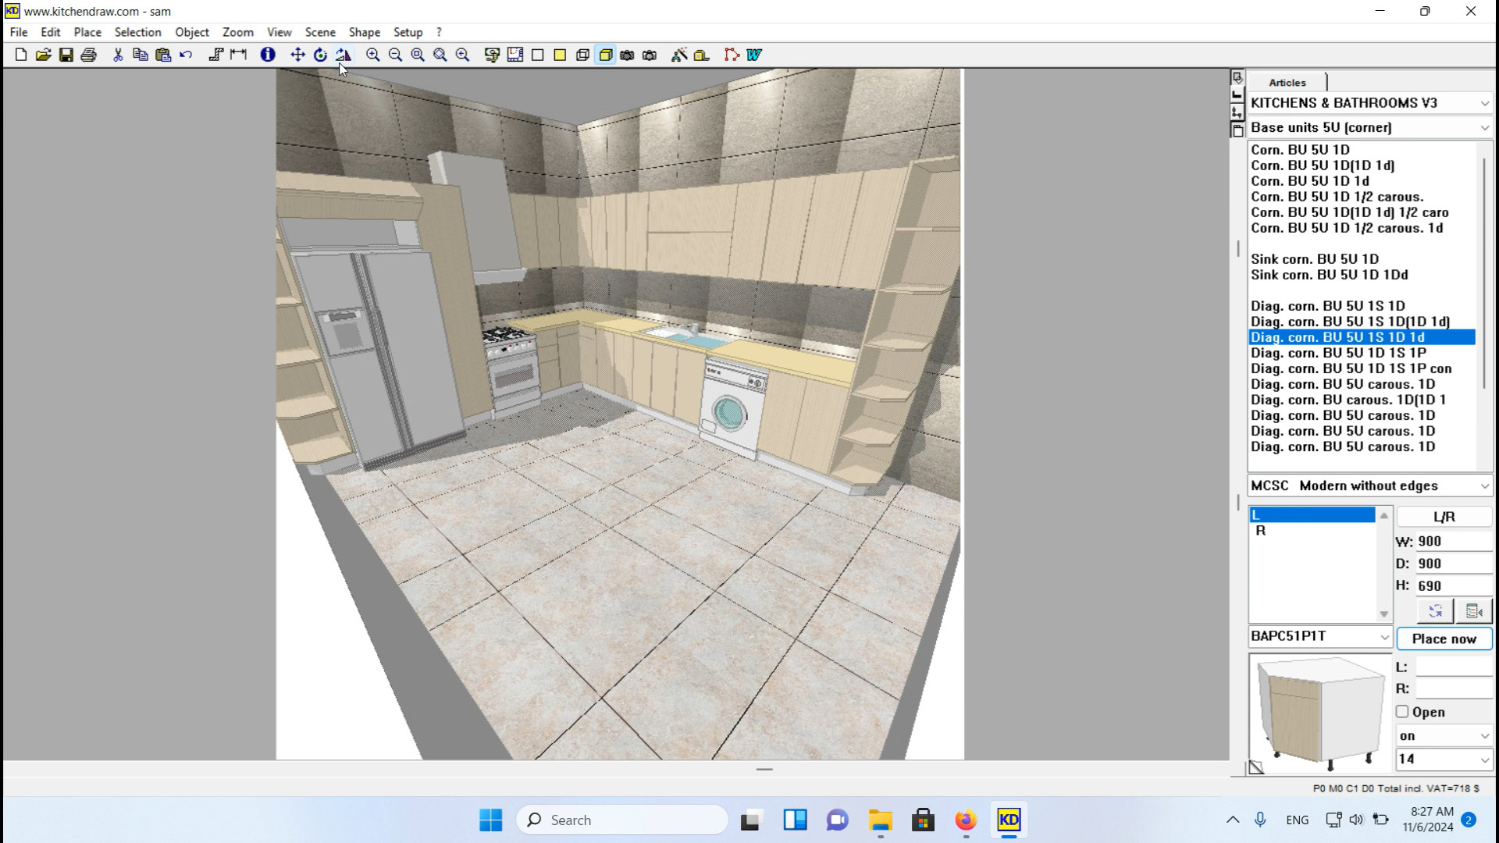Click the Rotate tool icon
Viewport: 1499px width, 843px height.
[x=320, y=55]
